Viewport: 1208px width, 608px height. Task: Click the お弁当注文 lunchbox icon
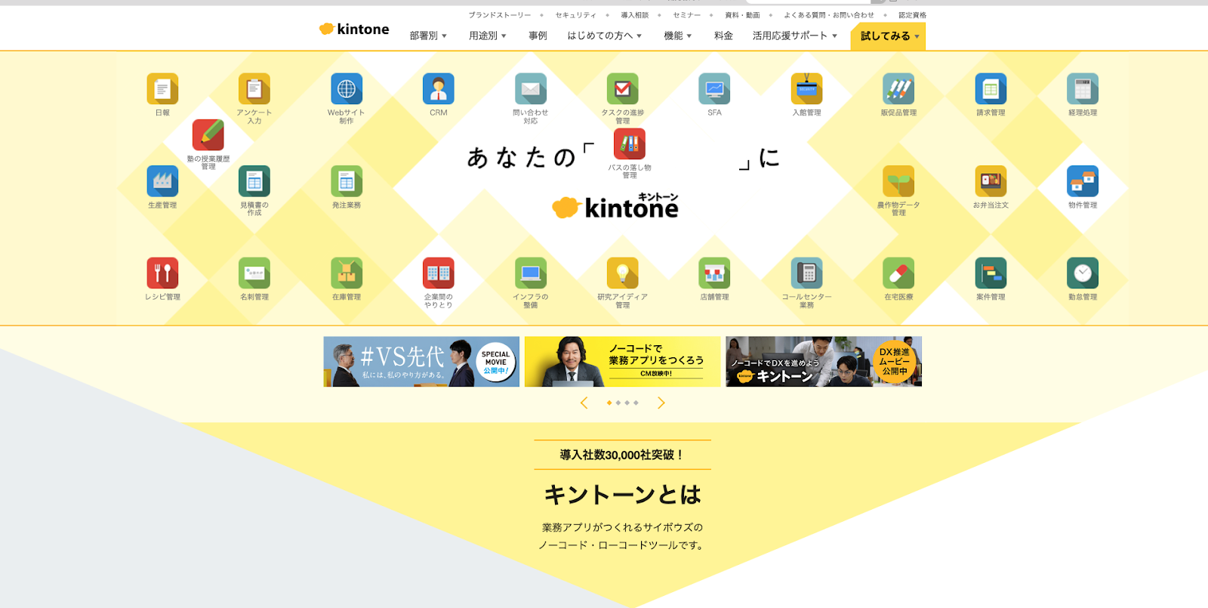point(991,181)
